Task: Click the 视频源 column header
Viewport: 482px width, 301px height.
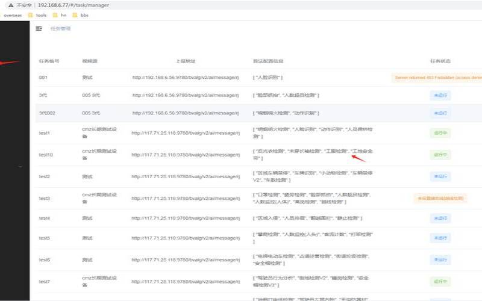Action: click(90, 61)
